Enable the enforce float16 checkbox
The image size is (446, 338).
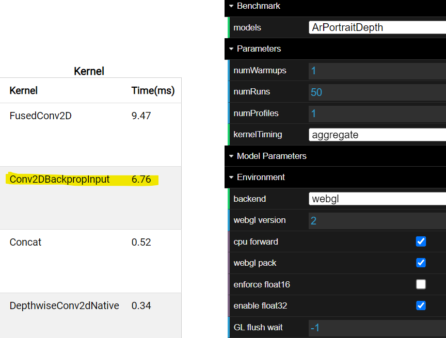421,284
